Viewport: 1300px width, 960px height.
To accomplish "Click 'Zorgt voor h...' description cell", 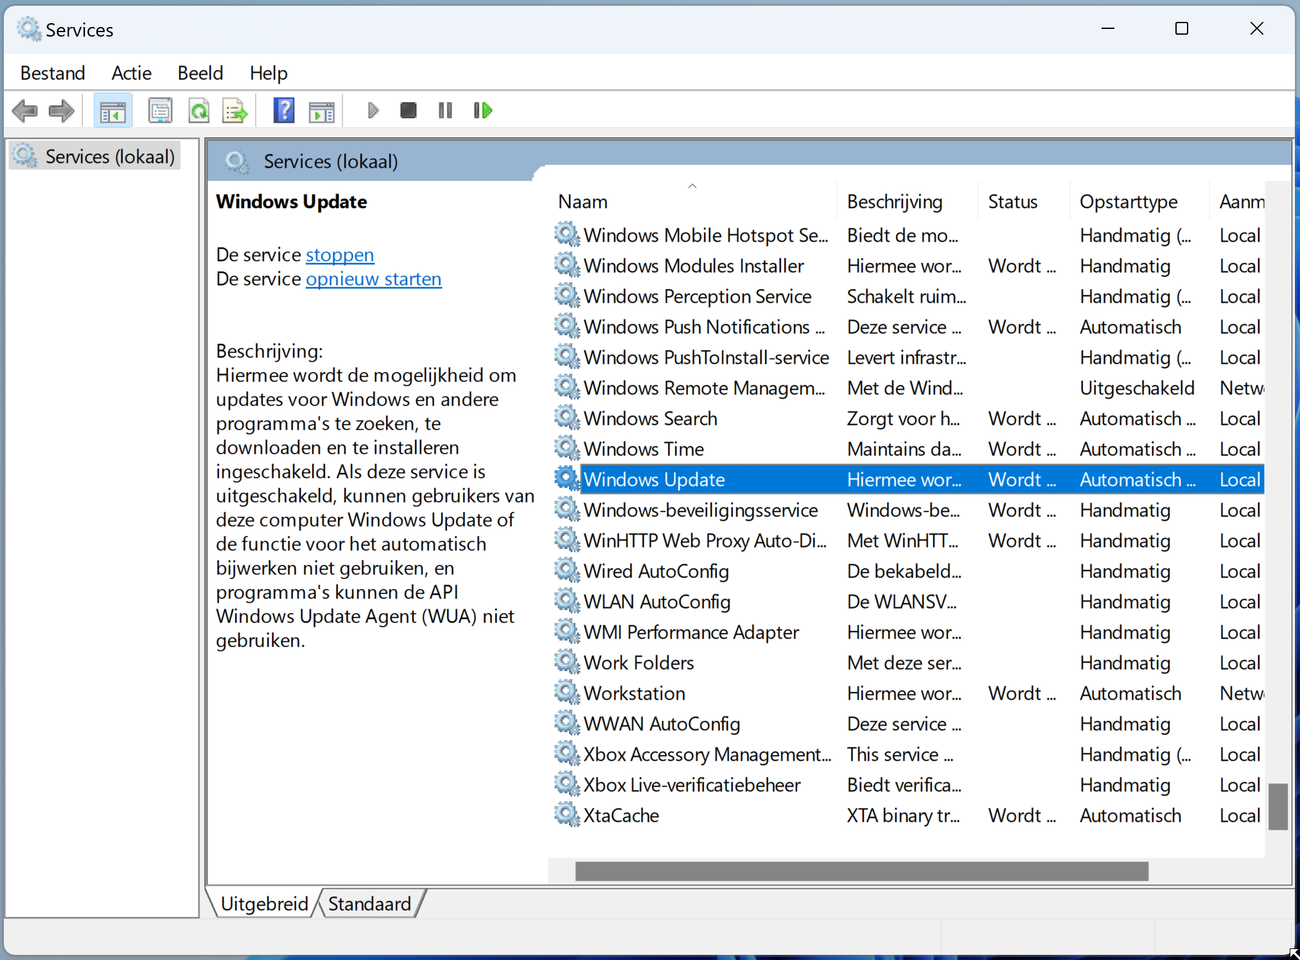I will click(x=904, y=418).
